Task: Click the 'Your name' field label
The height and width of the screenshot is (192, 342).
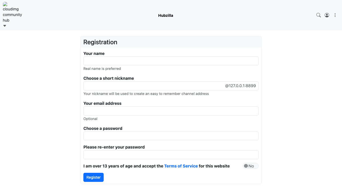Action: (94, 53)
